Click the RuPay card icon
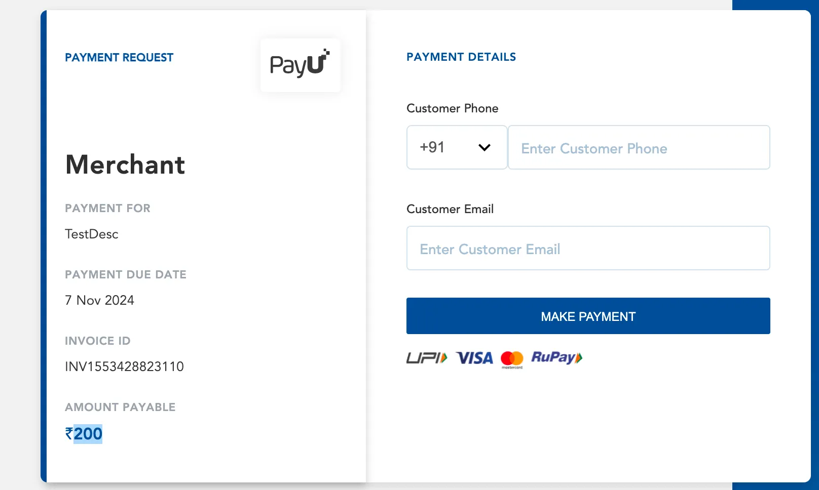Image resolution: width=819 pixels, height=490 pixels. click(556, 357)
